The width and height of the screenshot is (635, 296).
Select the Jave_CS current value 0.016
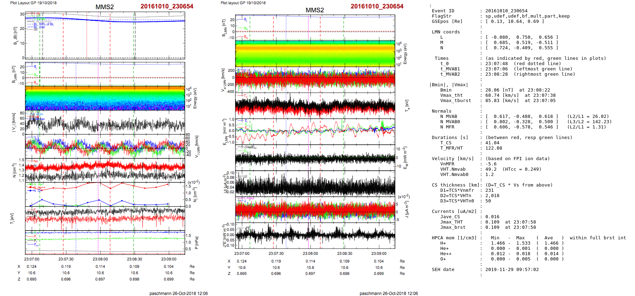tap(492, 217)
